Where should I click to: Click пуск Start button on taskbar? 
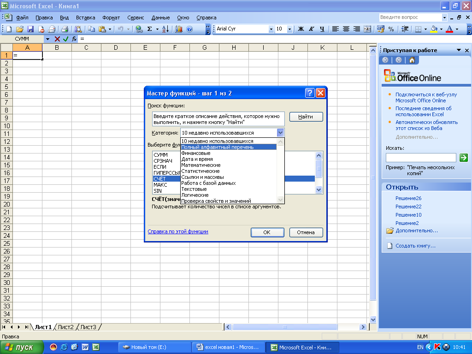tap(22, 348)
